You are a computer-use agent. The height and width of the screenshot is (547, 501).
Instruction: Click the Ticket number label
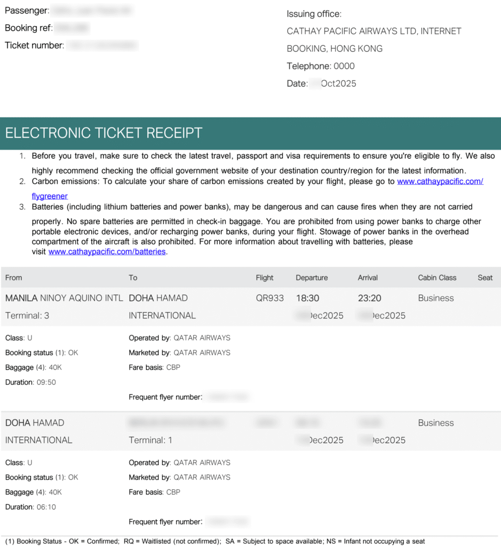35,45
